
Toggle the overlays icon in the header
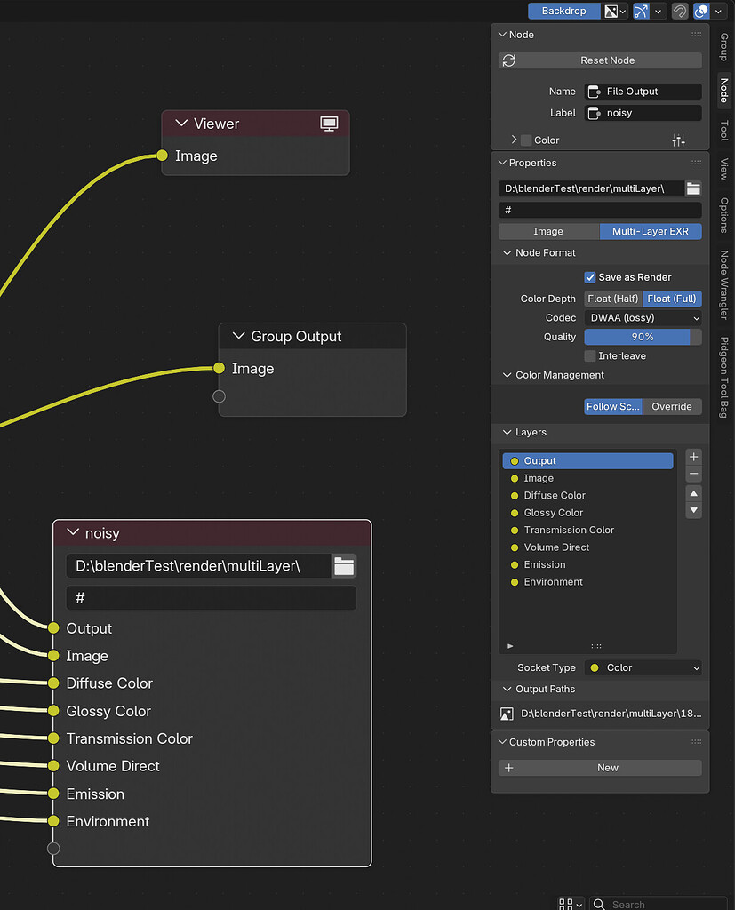(701, 11)
